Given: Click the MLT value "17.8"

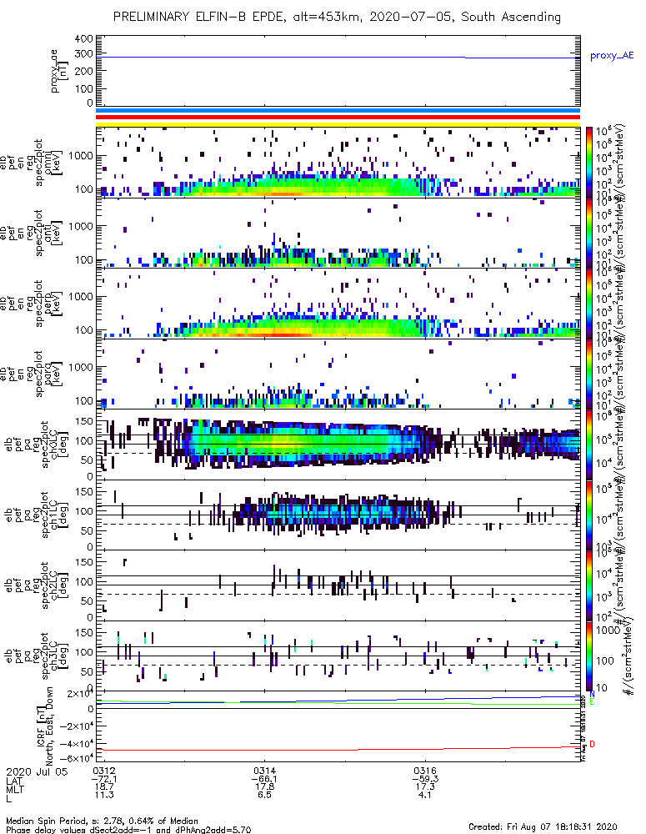Looking at the screenshot, I should point(264,787).
